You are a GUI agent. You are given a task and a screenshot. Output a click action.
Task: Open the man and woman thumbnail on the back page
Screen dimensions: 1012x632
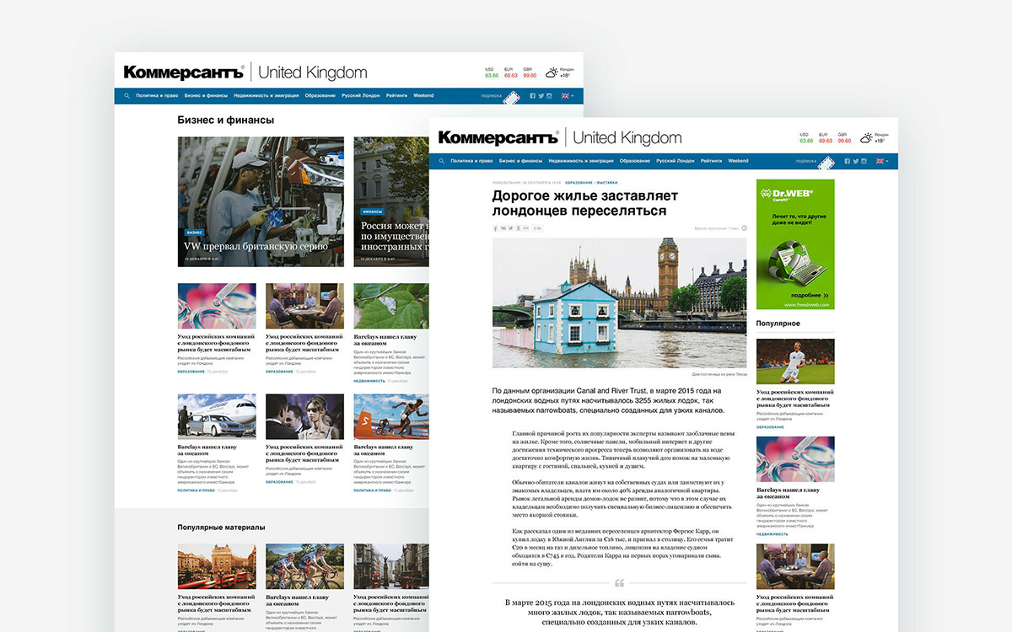tap(304, 416)
